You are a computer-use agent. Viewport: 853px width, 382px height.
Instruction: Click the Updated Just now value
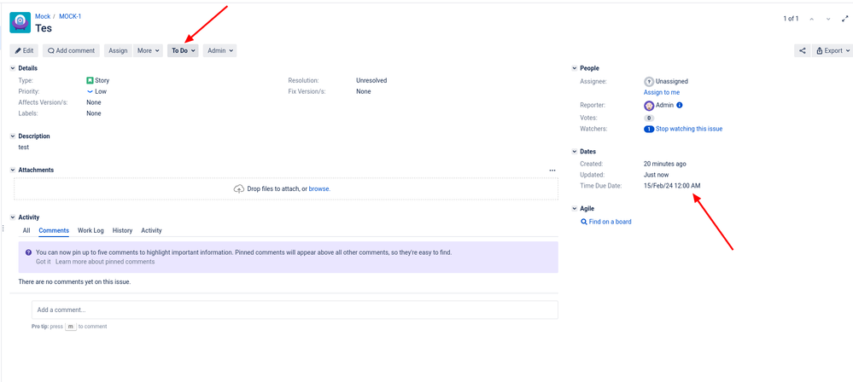click(x=655, y=175)
